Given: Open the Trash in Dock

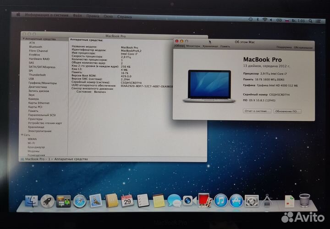Looking at the screenshot, I should pos(304,201).
